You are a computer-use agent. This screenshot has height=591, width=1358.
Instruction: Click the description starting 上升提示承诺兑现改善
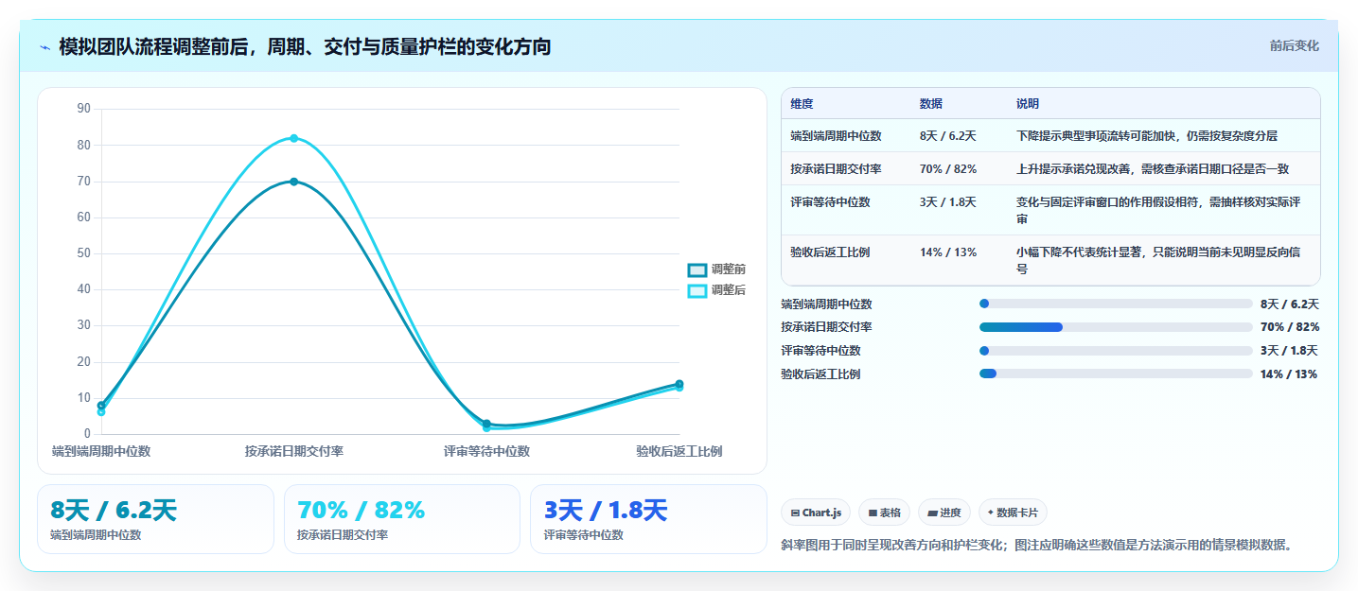(1153, 169)
